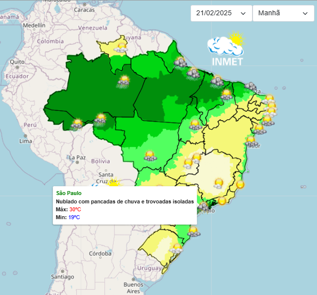Select the Roraima weather icon near Guyana
The image size is (317, 295).
pyautogui.click(x=121, y=48)
